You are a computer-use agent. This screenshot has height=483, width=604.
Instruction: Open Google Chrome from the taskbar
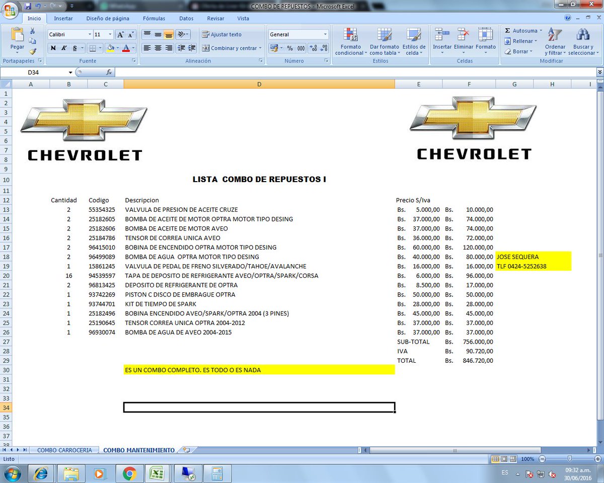pos(129,473)
